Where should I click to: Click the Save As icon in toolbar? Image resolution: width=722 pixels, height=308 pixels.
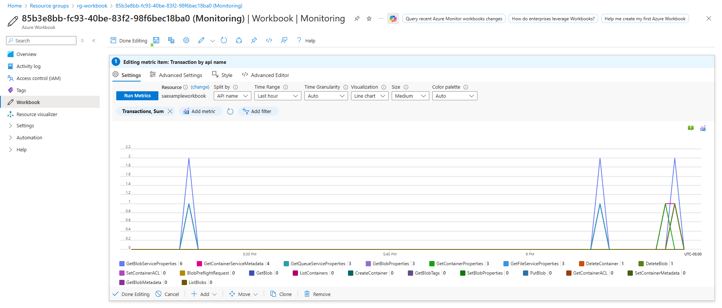[x=171, y=41]
